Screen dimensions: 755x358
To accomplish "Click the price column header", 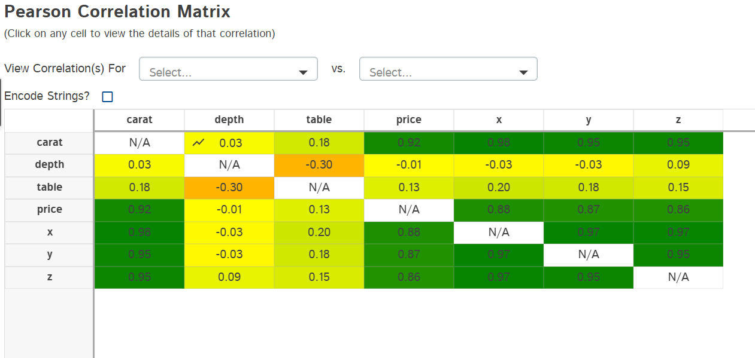I will coord(409,120).
